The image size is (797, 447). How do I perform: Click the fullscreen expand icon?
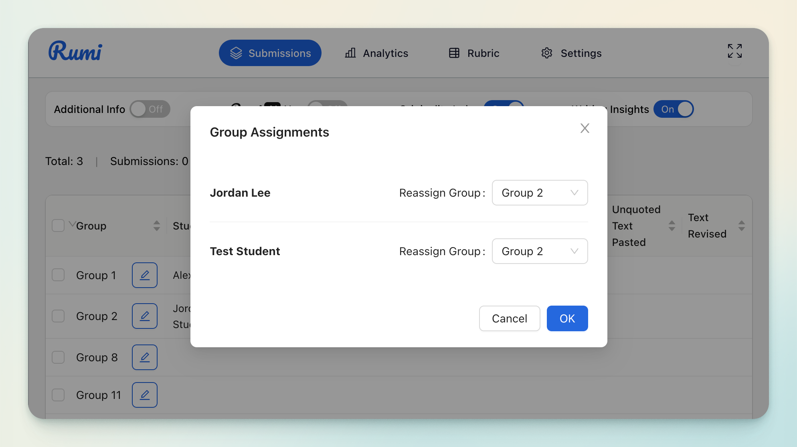734,51
